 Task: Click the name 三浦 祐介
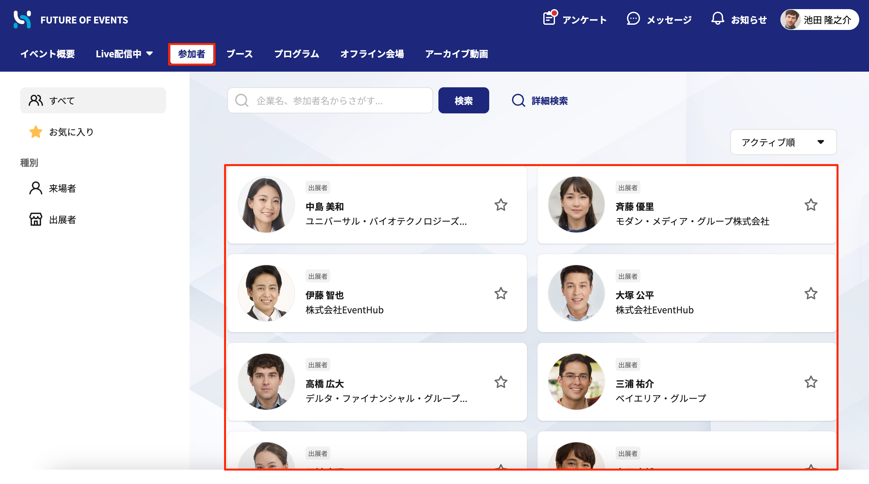[x=634, y=384]
